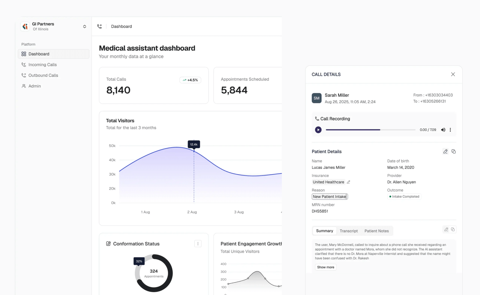Open Conformation Status options menu
The width and height of the screenshot is (480, 295).
pyautogui.click(x=198, y=244)
